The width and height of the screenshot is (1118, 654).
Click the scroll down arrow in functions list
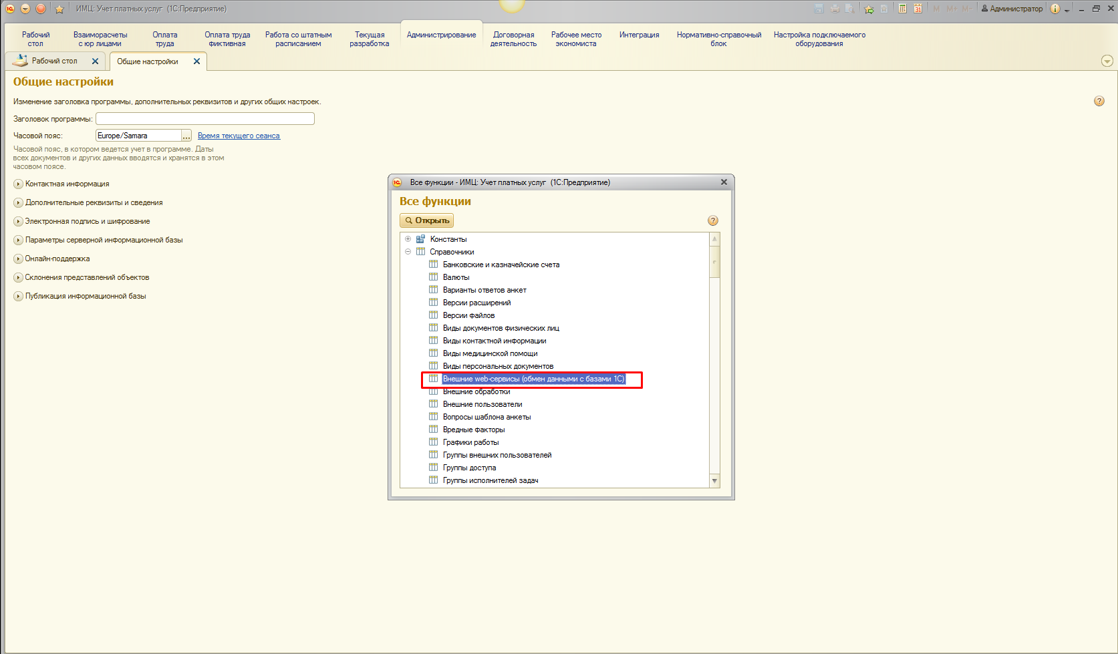[x=714, y=481]
